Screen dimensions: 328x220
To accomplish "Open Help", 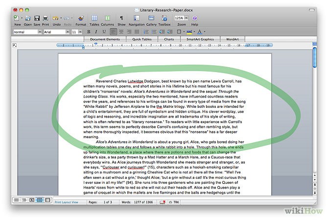I will tap(194, 18).
